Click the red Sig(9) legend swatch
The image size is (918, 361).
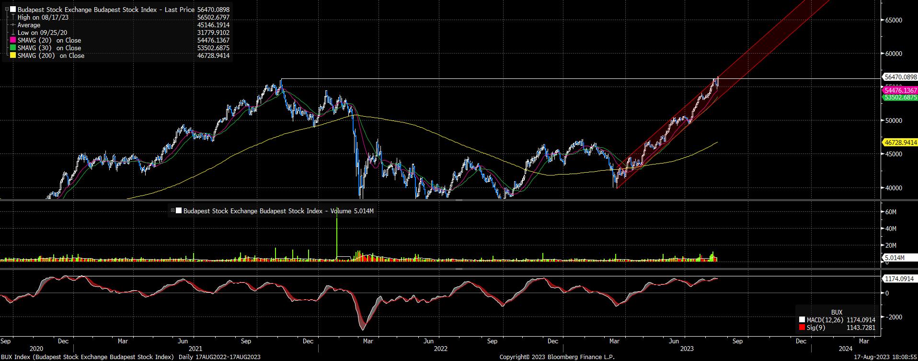coord(802,328)
